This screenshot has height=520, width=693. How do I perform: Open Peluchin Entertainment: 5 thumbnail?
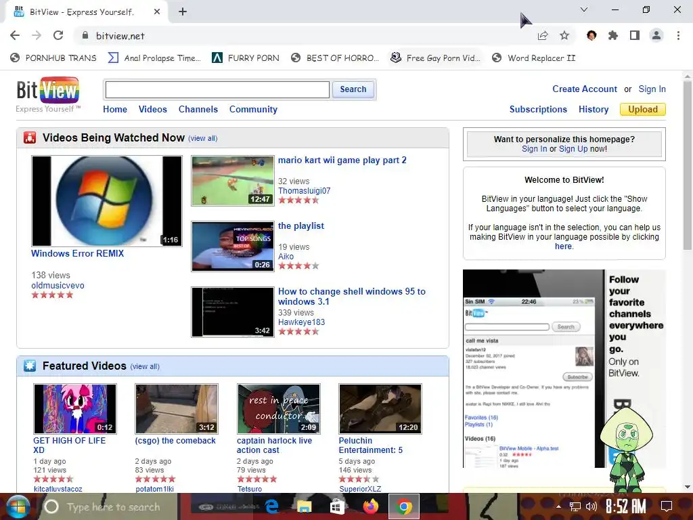click(380, 408)
